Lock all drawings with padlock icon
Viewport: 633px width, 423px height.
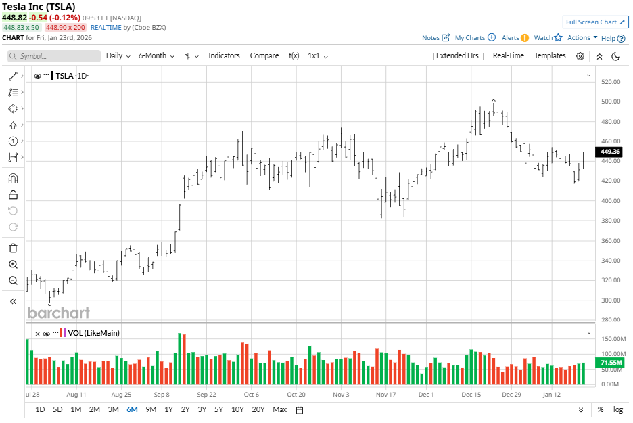point(13,195)
